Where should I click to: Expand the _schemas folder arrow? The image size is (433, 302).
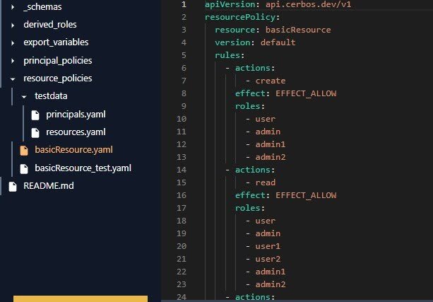[x=13, y=7]
